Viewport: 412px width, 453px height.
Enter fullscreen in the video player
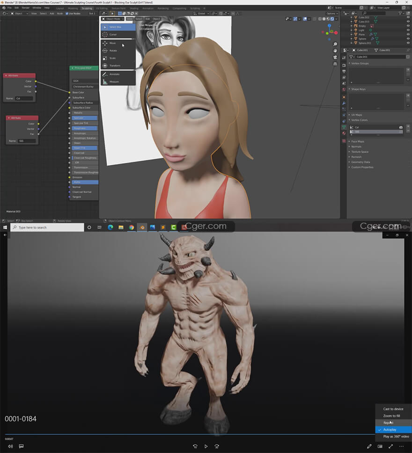point(390,446)
